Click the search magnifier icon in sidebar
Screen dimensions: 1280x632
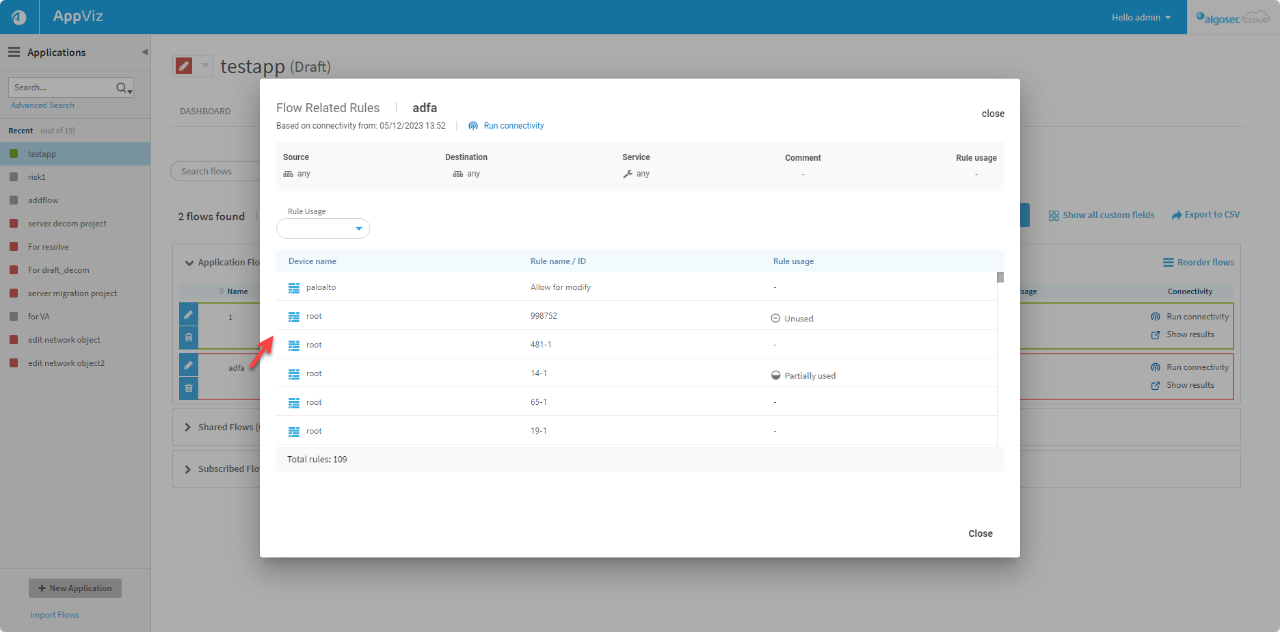(x=122, y=88)
